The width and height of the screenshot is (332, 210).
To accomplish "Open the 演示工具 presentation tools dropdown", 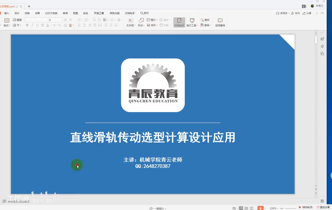I will click(x=192, y=22).
